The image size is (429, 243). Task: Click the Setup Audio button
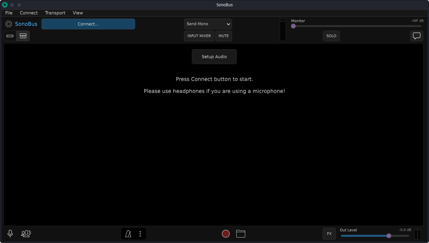[214, 57]
